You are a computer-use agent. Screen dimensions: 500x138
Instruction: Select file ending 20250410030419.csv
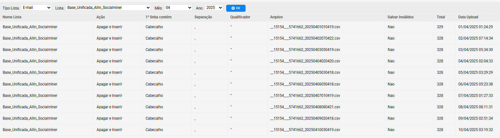pyautogui.click(x=305, y=130)
